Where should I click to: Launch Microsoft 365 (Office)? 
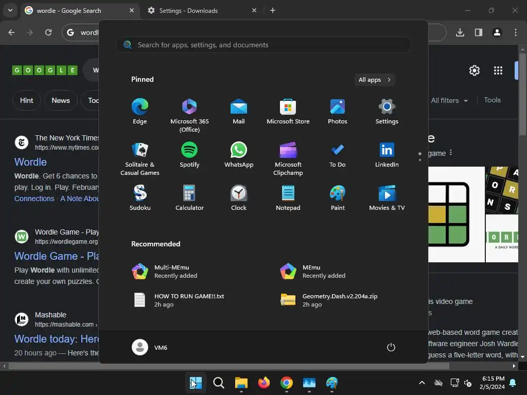pyautogui.click(x=189, y=116)
